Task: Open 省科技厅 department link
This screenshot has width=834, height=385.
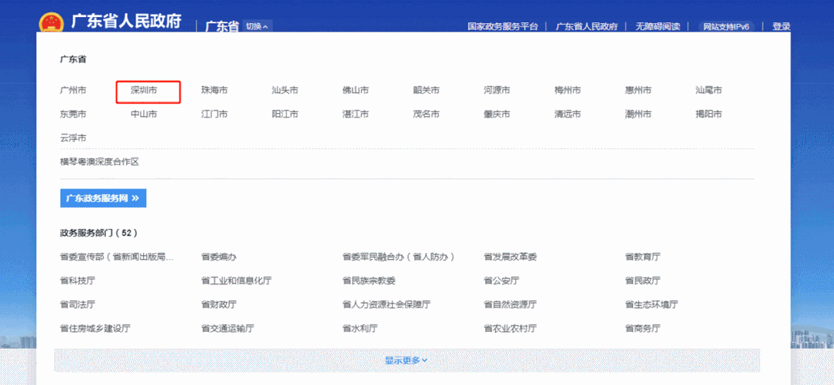Action: tap(77, 280)
